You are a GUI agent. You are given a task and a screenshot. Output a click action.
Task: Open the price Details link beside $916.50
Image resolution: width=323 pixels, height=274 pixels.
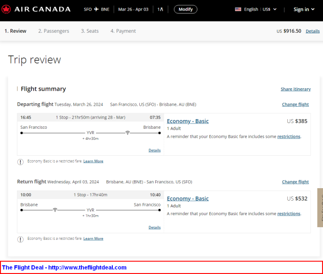point(312,31)
